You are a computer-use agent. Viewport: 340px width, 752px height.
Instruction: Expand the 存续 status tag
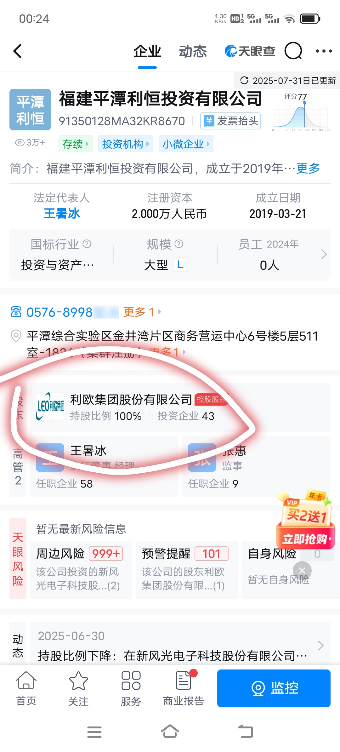(76, 144)
